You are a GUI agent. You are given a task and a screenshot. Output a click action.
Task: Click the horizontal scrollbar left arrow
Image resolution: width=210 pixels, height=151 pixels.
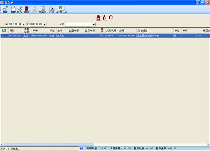(x=2, y=145)
